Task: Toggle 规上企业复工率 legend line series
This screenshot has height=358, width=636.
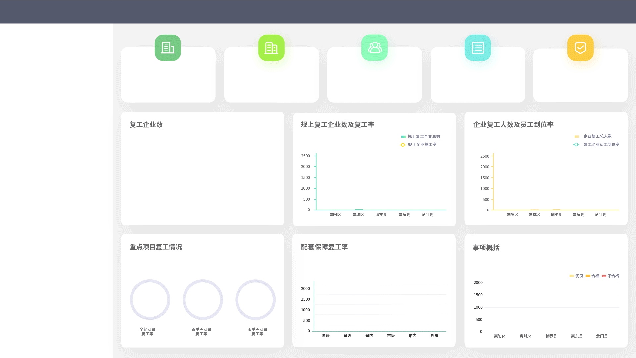Action: (x=418, y=145)
